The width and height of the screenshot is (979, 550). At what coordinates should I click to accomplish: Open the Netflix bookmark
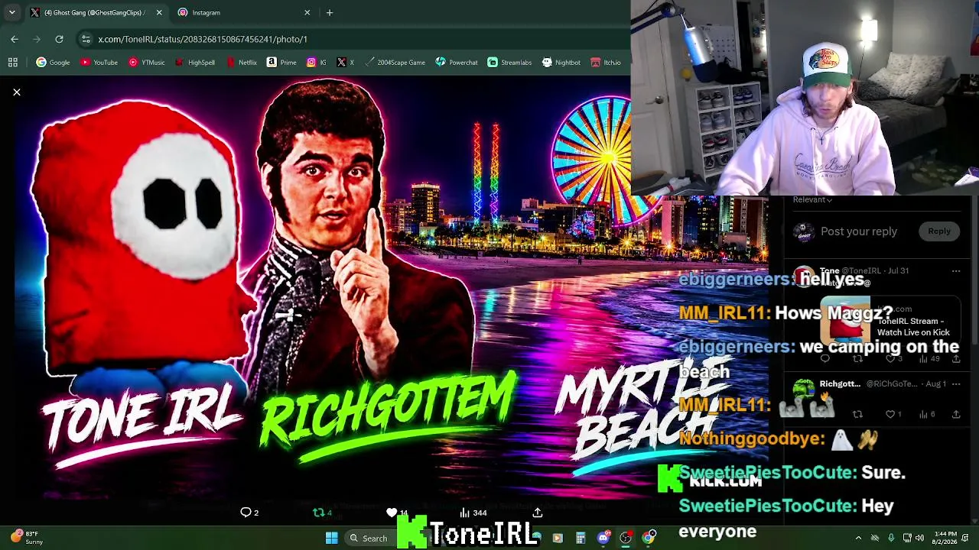pos(241,63)
